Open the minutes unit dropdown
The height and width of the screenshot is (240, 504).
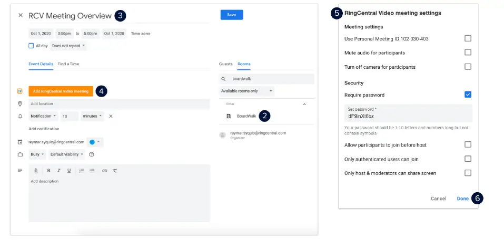(x=92, y=116)
